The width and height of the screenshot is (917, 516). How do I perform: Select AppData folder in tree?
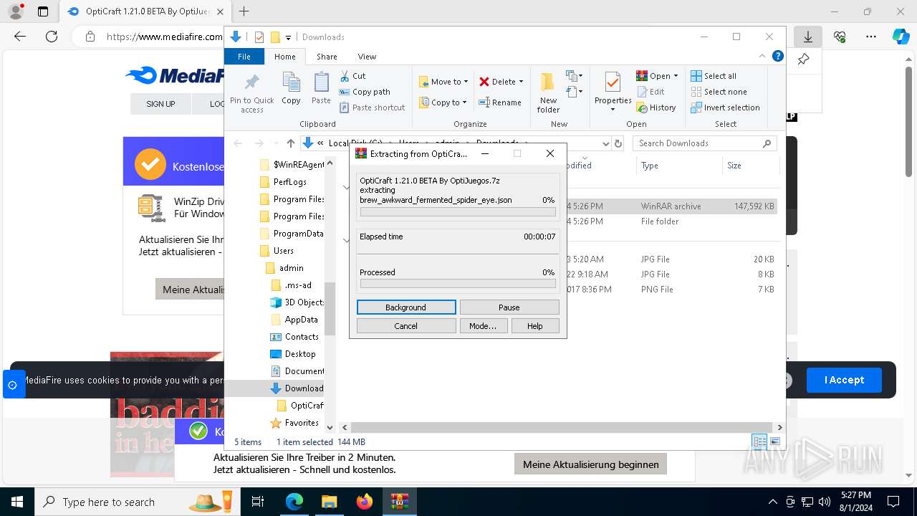(x=294, y=320)
